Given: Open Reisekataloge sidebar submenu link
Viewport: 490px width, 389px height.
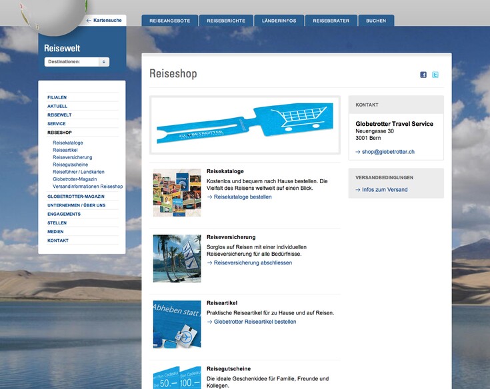Looking at the screenshot, I should coord(68,143).
